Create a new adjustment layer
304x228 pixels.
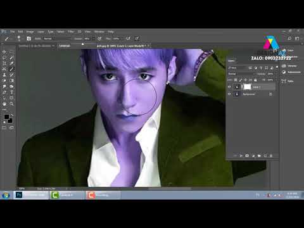253,156
